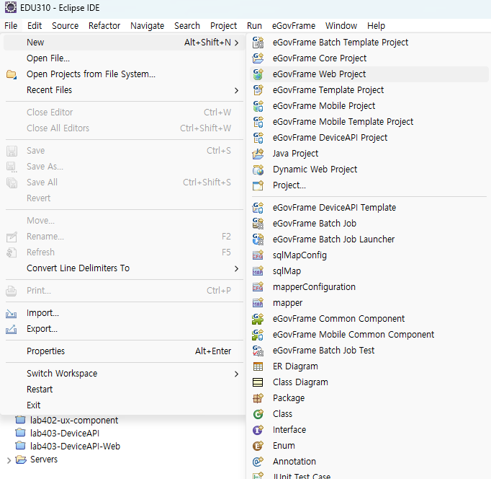The width and height of the screenshot is (491, 479).
Task: Click the mapperConfiguration CFG icon
Action: (x=258, y=286)
